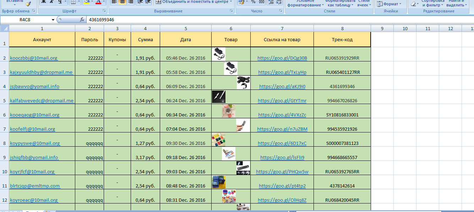Click the Name Box showing R4C8
The width and height of the screenshot is (474, 212).
[x=25, y=20]
